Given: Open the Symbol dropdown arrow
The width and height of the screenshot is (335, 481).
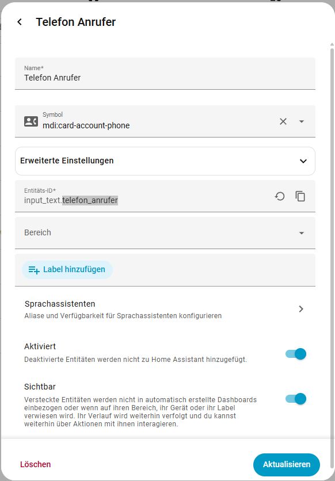Looking at the screenshot, I should point(302,121).
